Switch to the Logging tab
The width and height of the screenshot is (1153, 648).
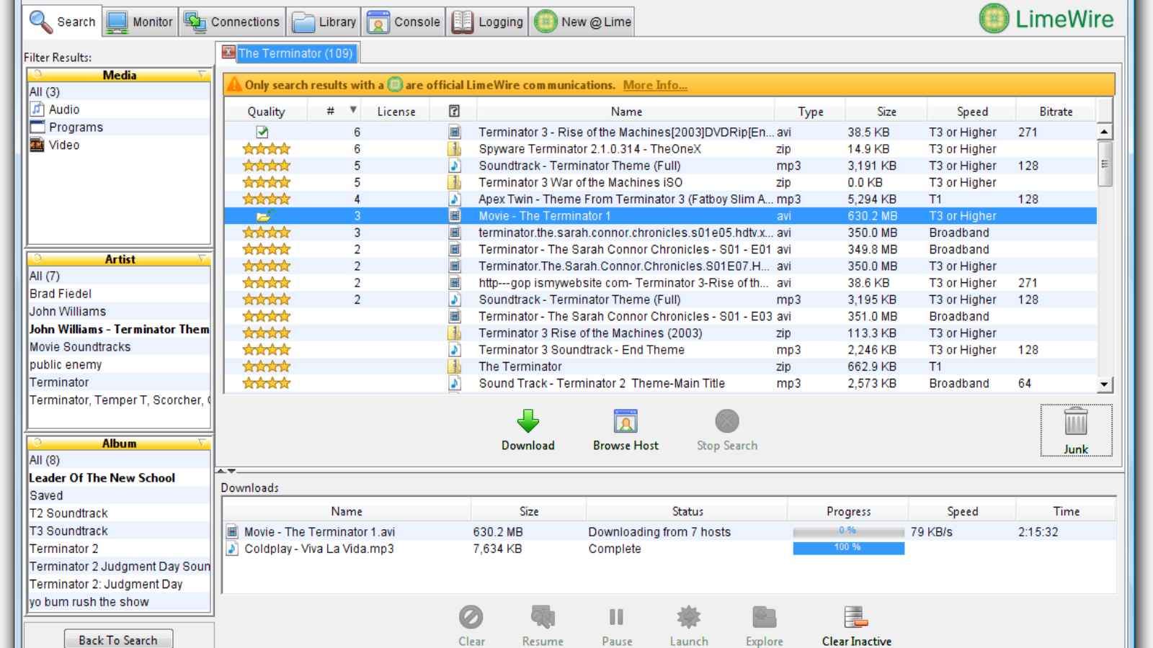(487, 22)
